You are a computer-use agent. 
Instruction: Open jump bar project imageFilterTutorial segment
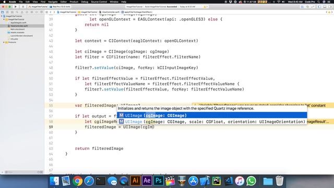click(67, 12)
